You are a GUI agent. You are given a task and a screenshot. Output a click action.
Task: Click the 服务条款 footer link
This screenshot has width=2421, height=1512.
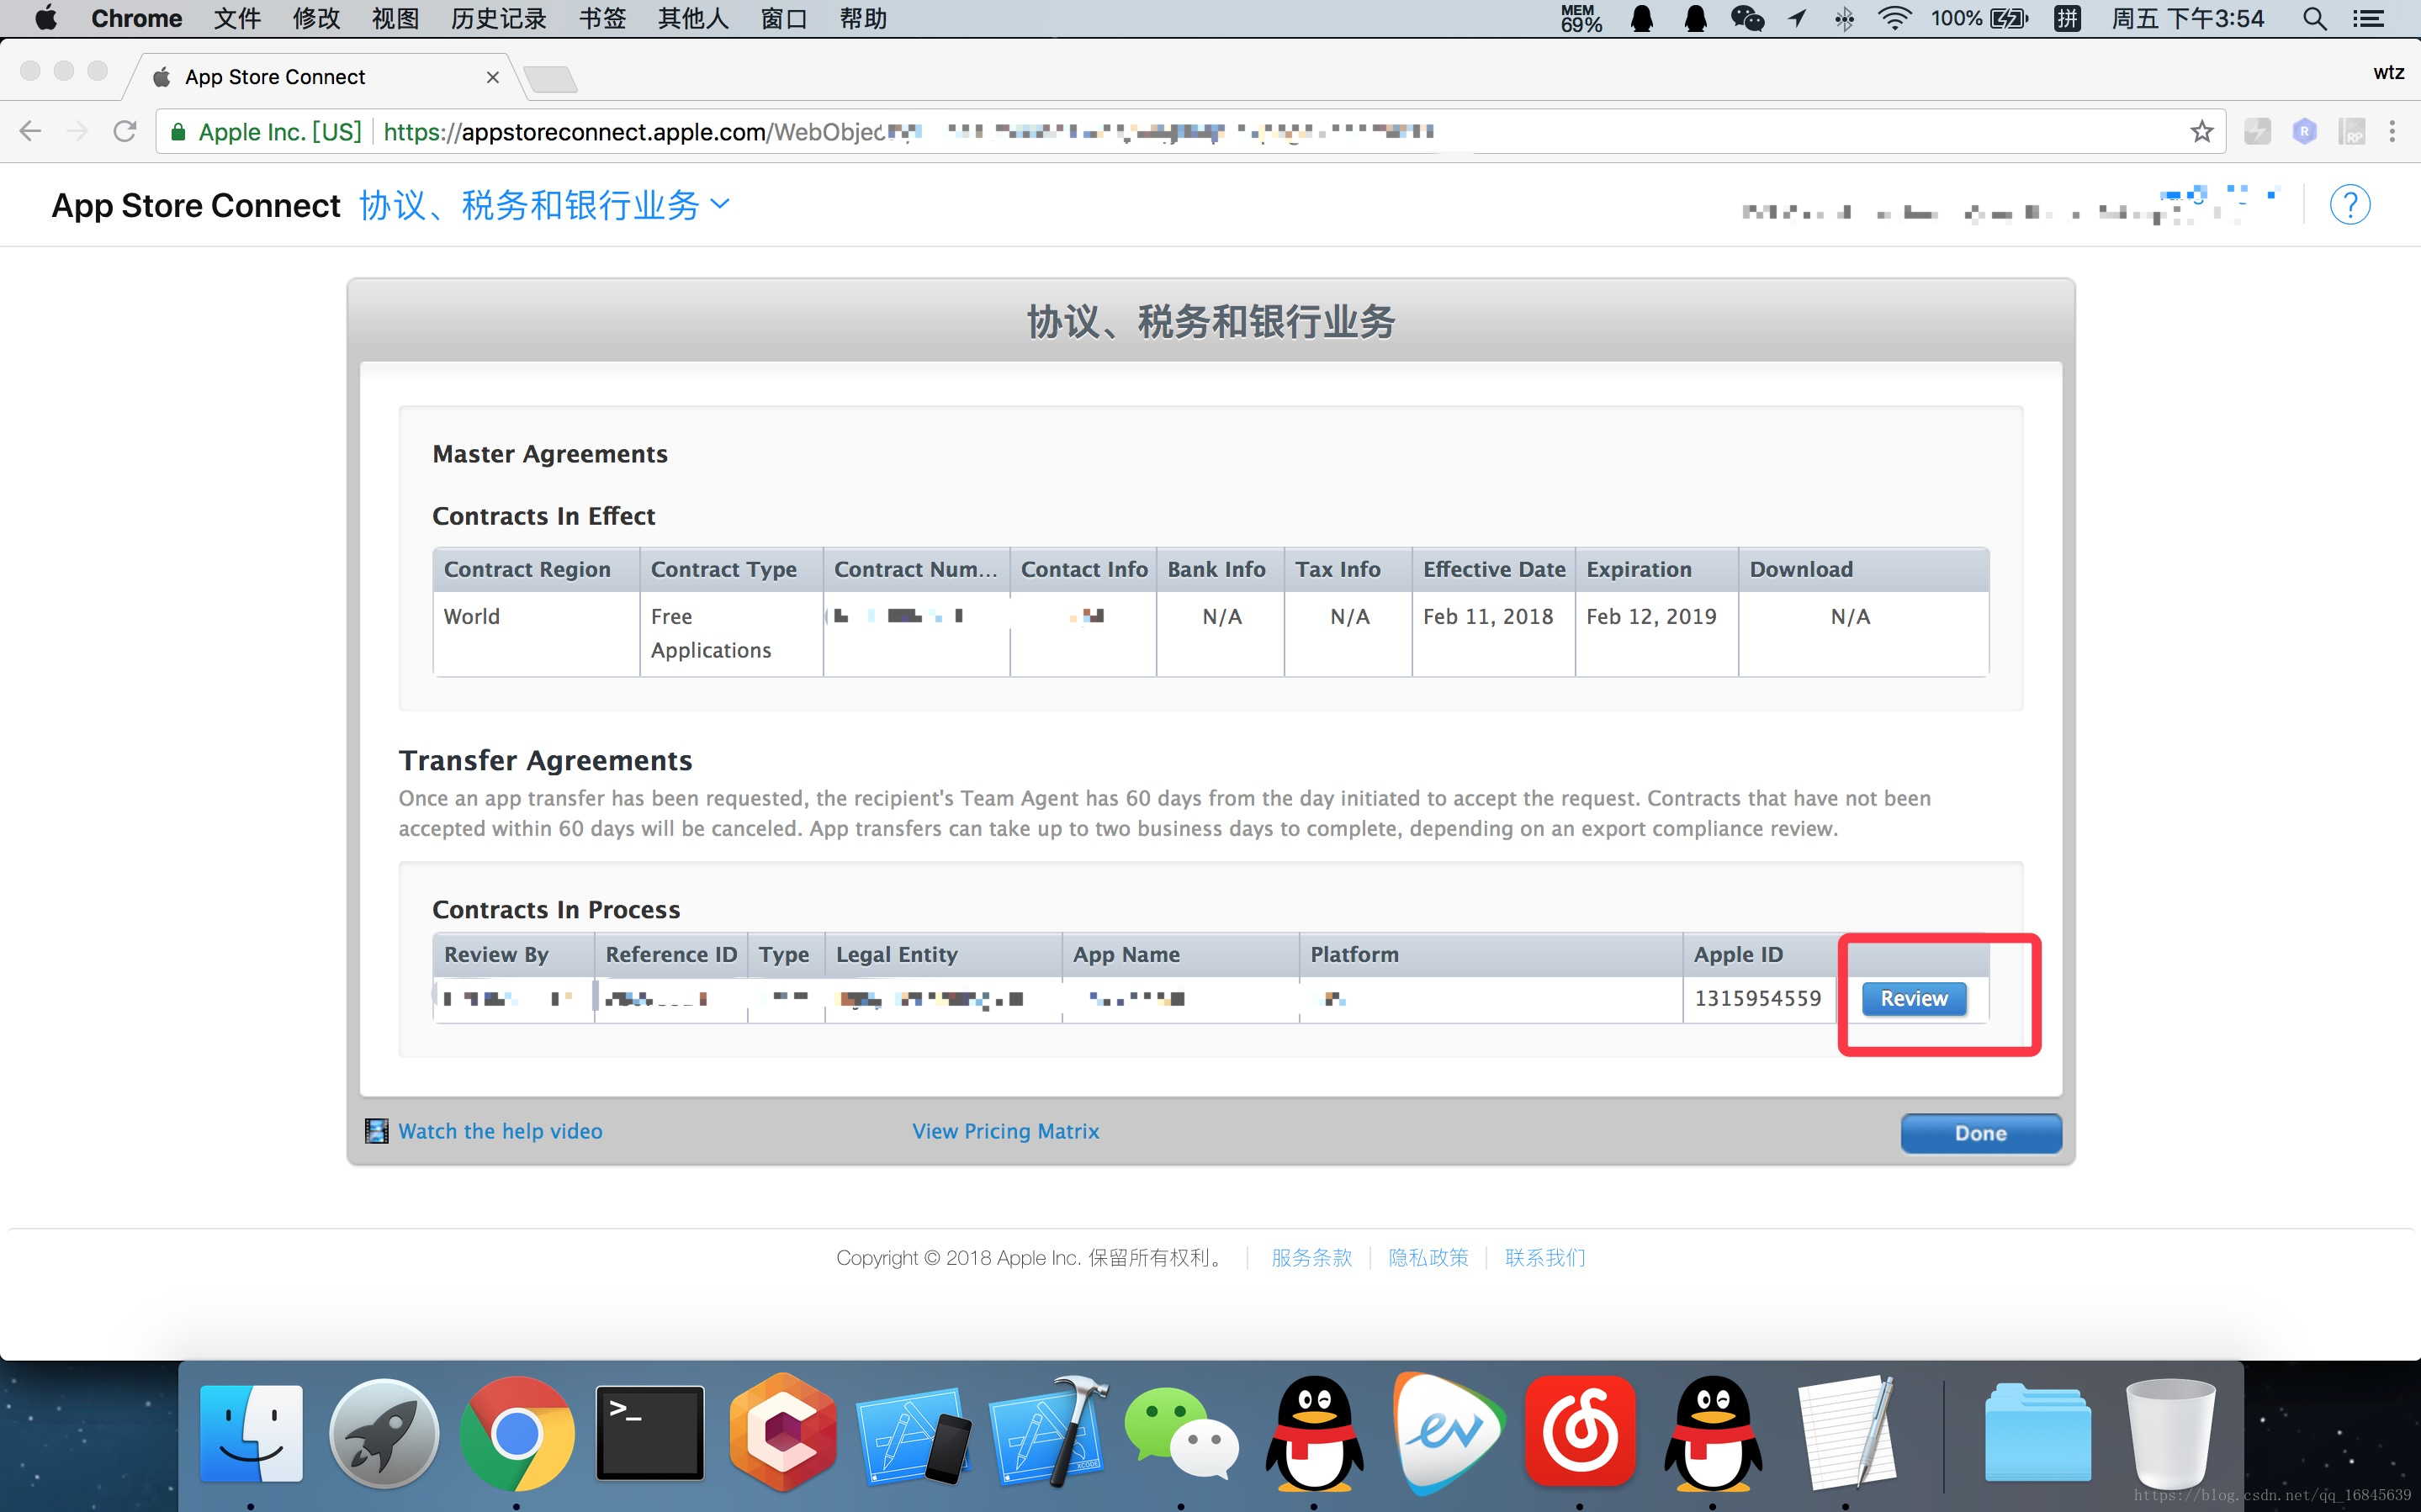click(x=1311, y=1257)
